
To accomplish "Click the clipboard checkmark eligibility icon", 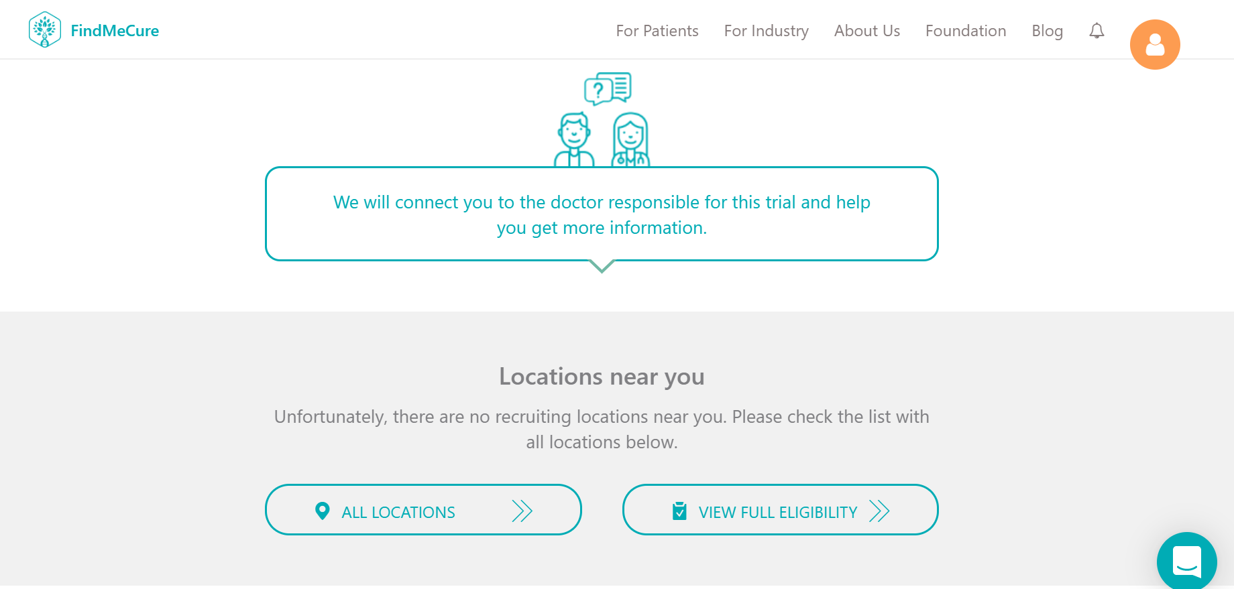I will [x=679, y=511].
